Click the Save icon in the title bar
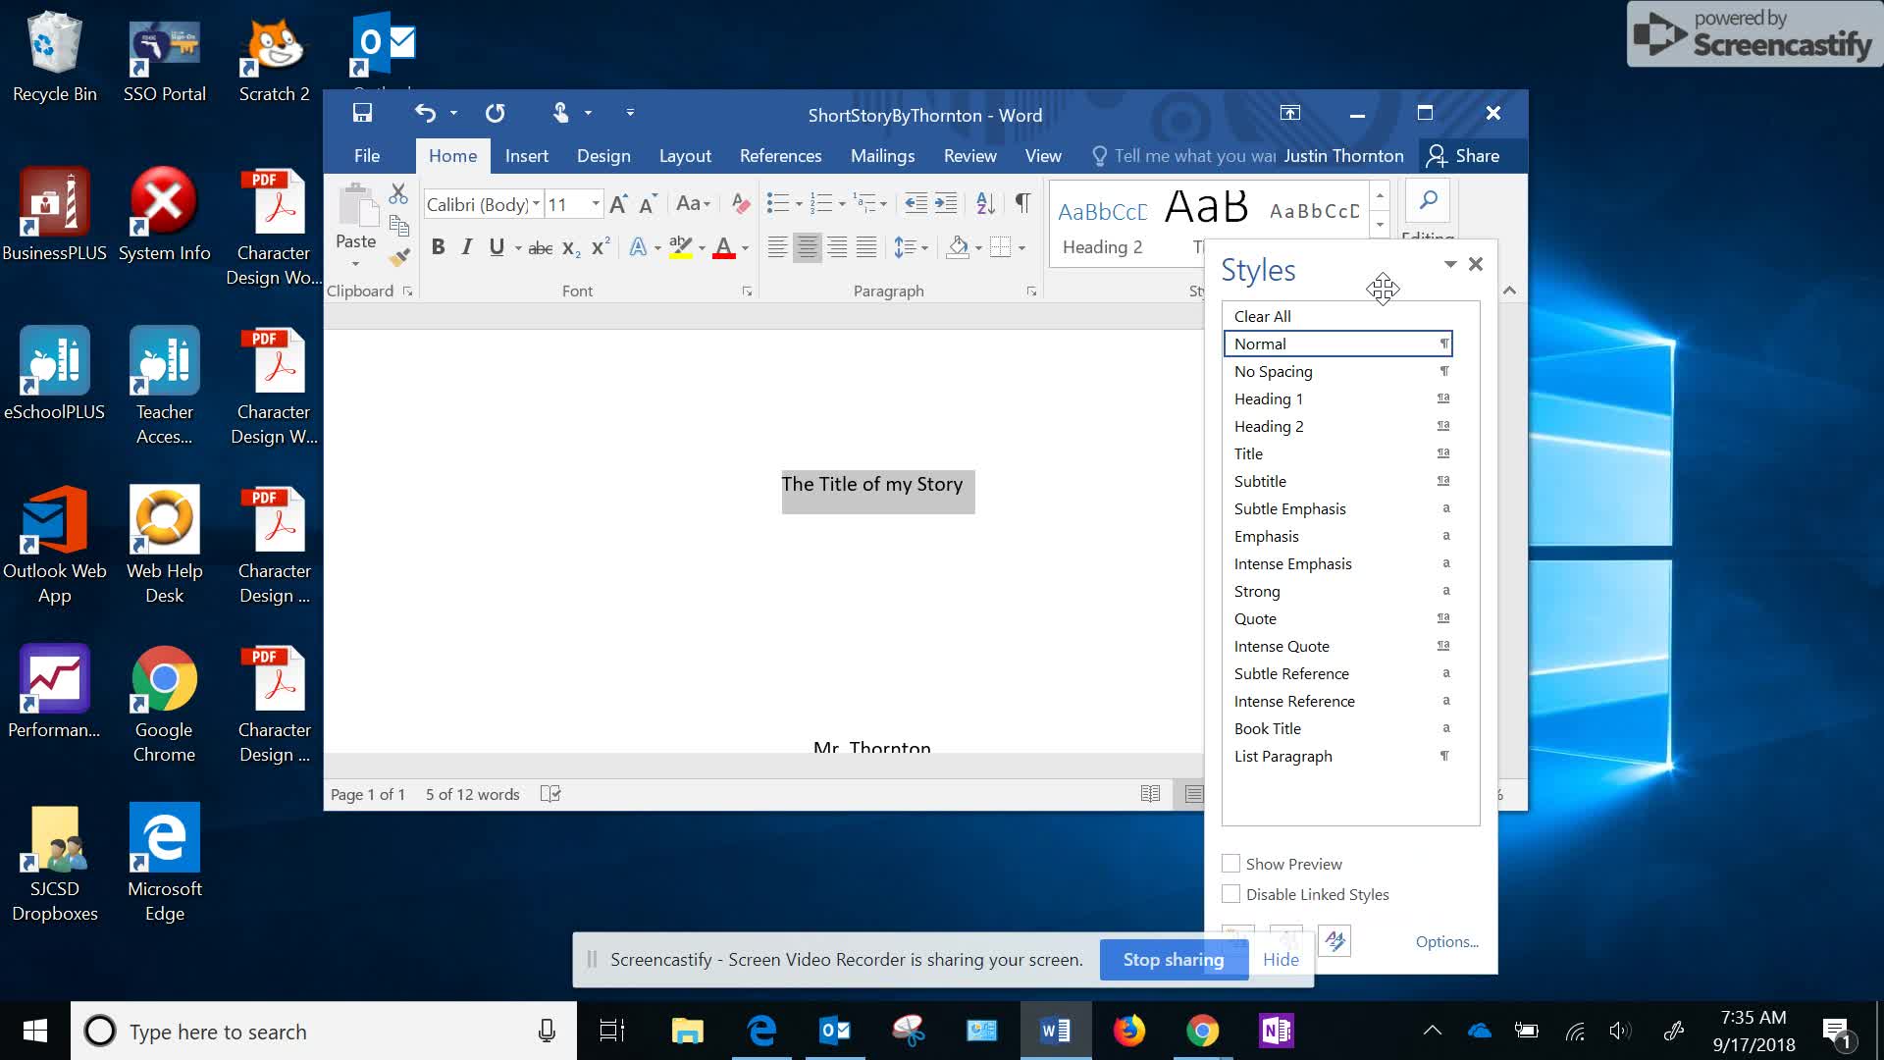Viewport: 1884px width, 1060px height. click(362, 113)
